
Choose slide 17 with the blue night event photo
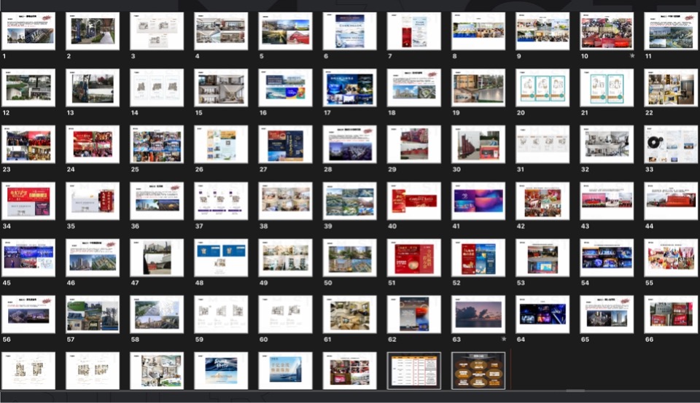click(349, 87)
